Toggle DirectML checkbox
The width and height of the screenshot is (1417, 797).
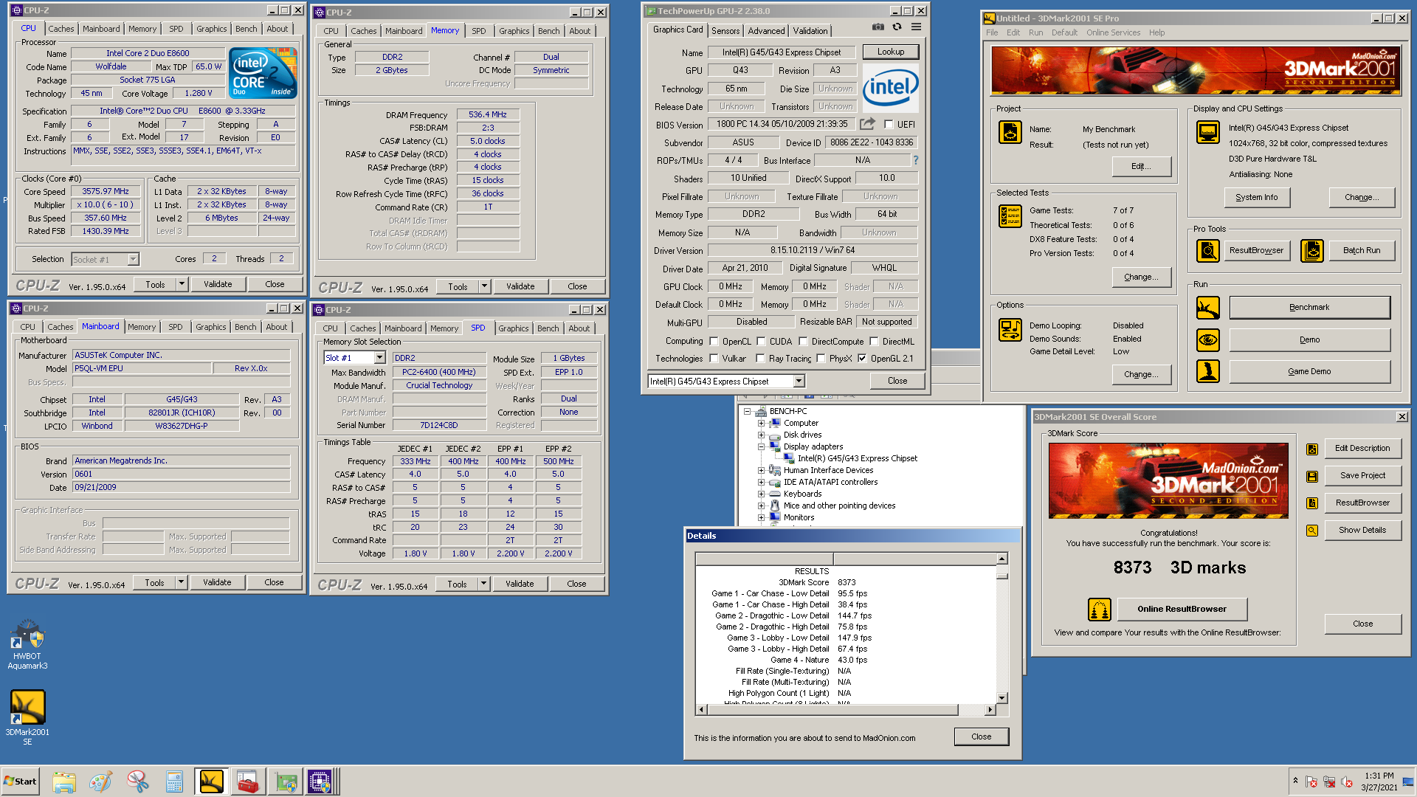coord(874,342)
